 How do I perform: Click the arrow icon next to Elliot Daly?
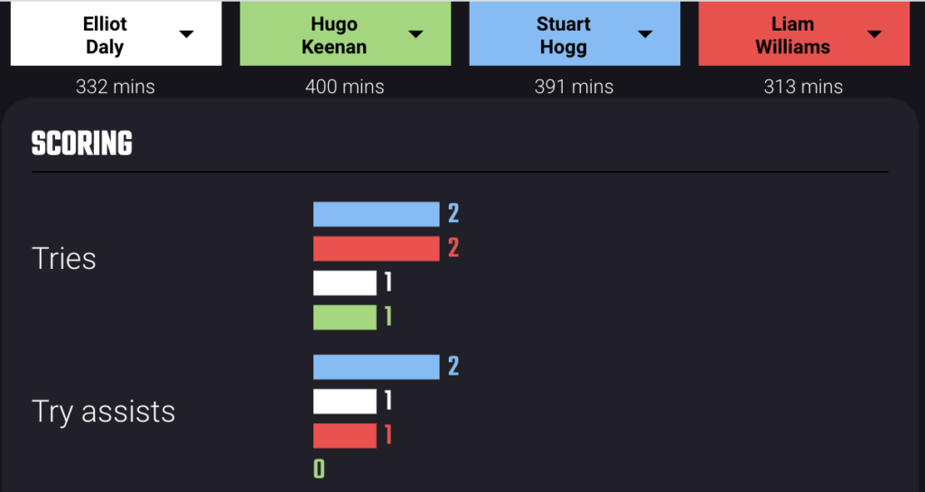tap(186, 34)
